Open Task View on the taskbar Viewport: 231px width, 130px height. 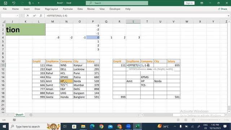[x=65, y=126]
